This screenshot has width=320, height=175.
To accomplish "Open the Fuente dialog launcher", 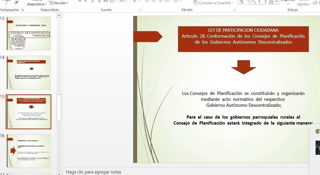I will [x=140, y=10].
